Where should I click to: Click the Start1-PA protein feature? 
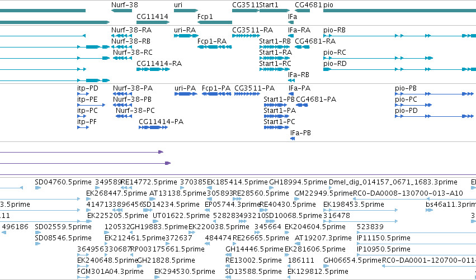[276, 116]
